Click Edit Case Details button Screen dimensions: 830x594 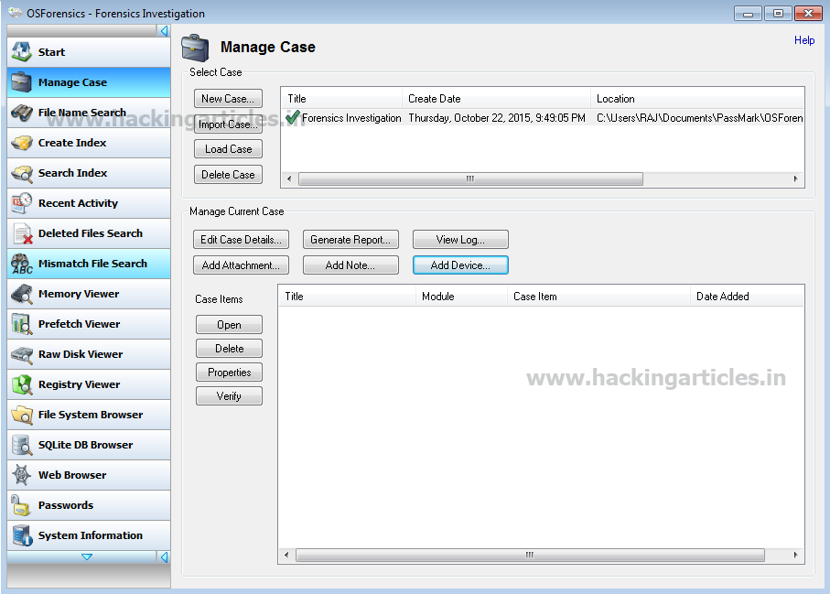click(241, 239)
